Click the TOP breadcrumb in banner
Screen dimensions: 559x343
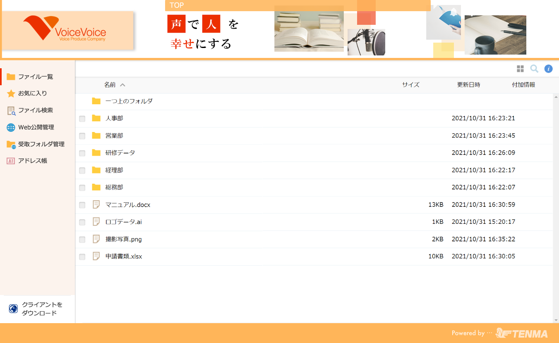(177, 5)
